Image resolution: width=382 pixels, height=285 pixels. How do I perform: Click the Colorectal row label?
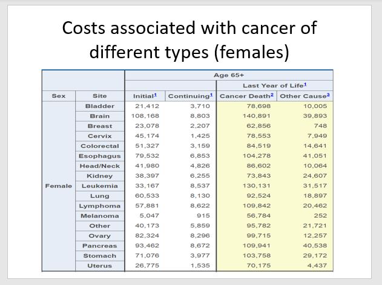[x=99, y=146]
